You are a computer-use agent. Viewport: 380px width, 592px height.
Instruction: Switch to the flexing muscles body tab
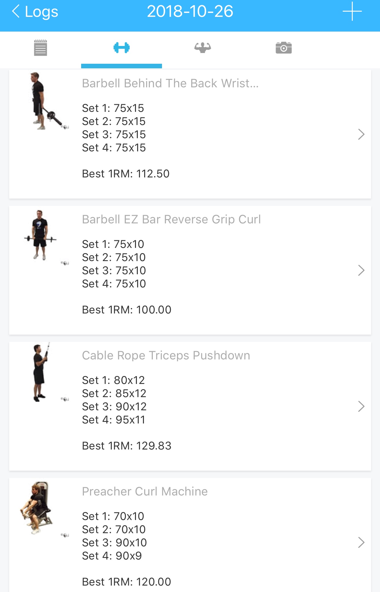202,48
